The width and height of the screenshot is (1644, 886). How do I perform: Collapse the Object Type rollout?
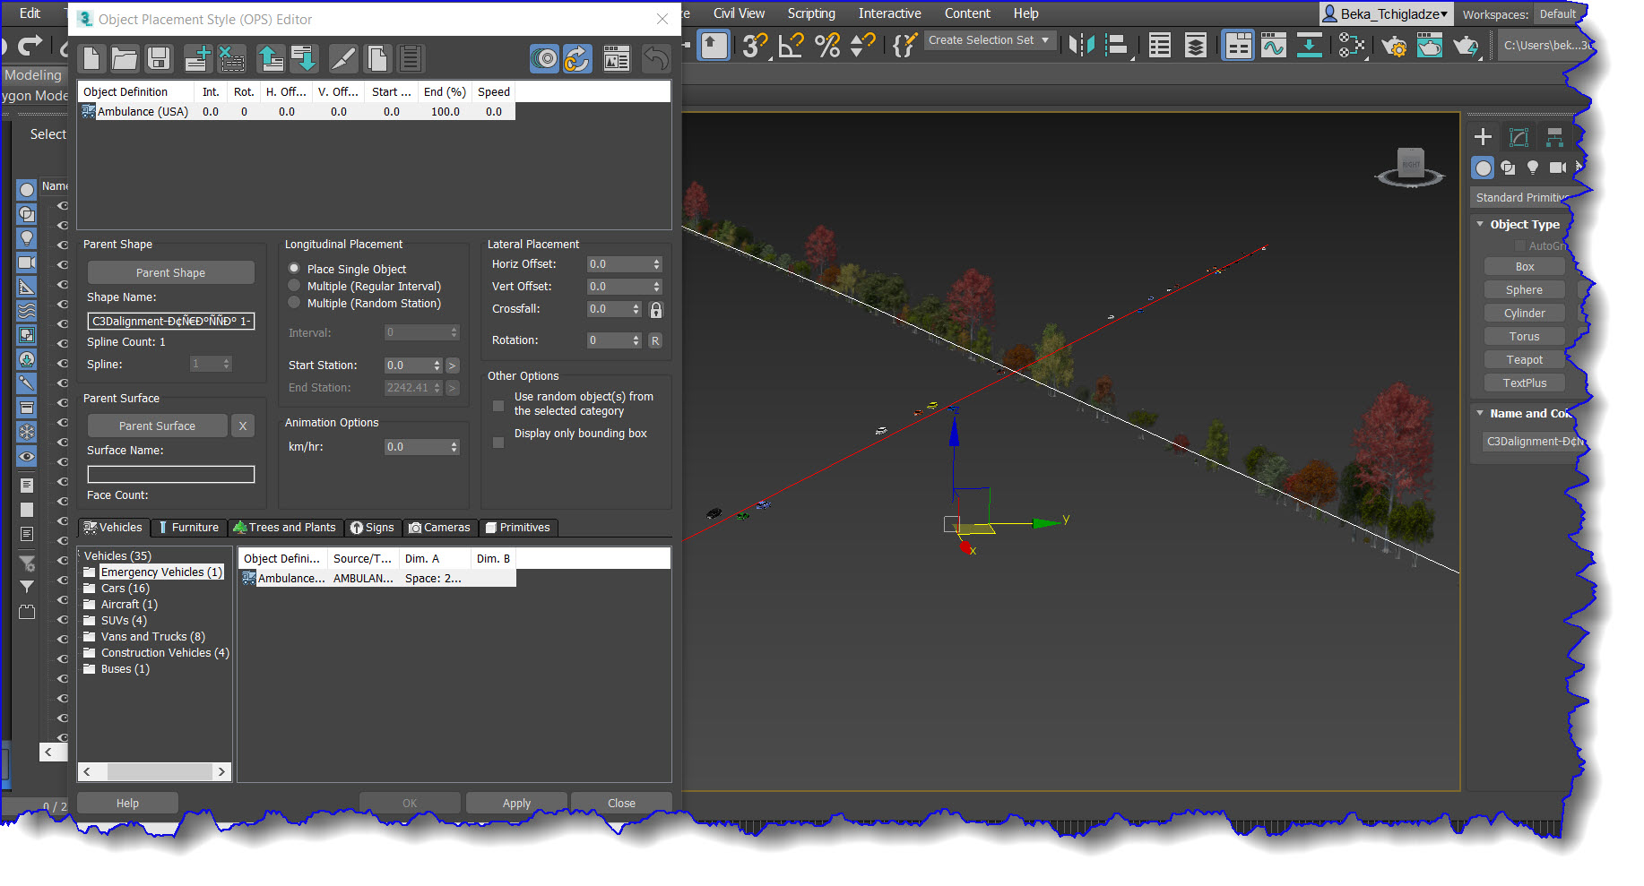1481,224
